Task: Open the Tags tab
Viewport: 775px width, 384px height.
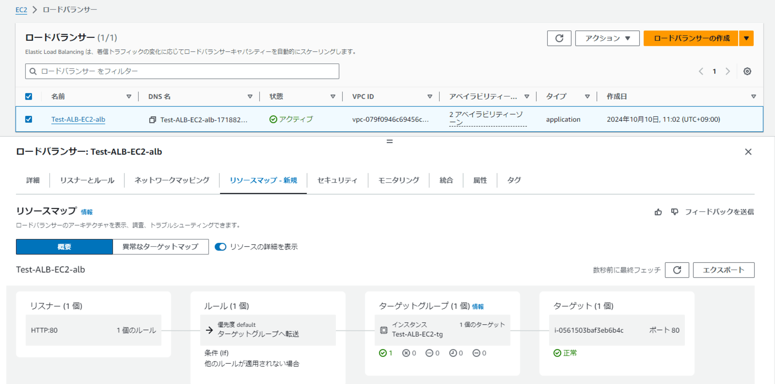Action: tap(514, 180)
